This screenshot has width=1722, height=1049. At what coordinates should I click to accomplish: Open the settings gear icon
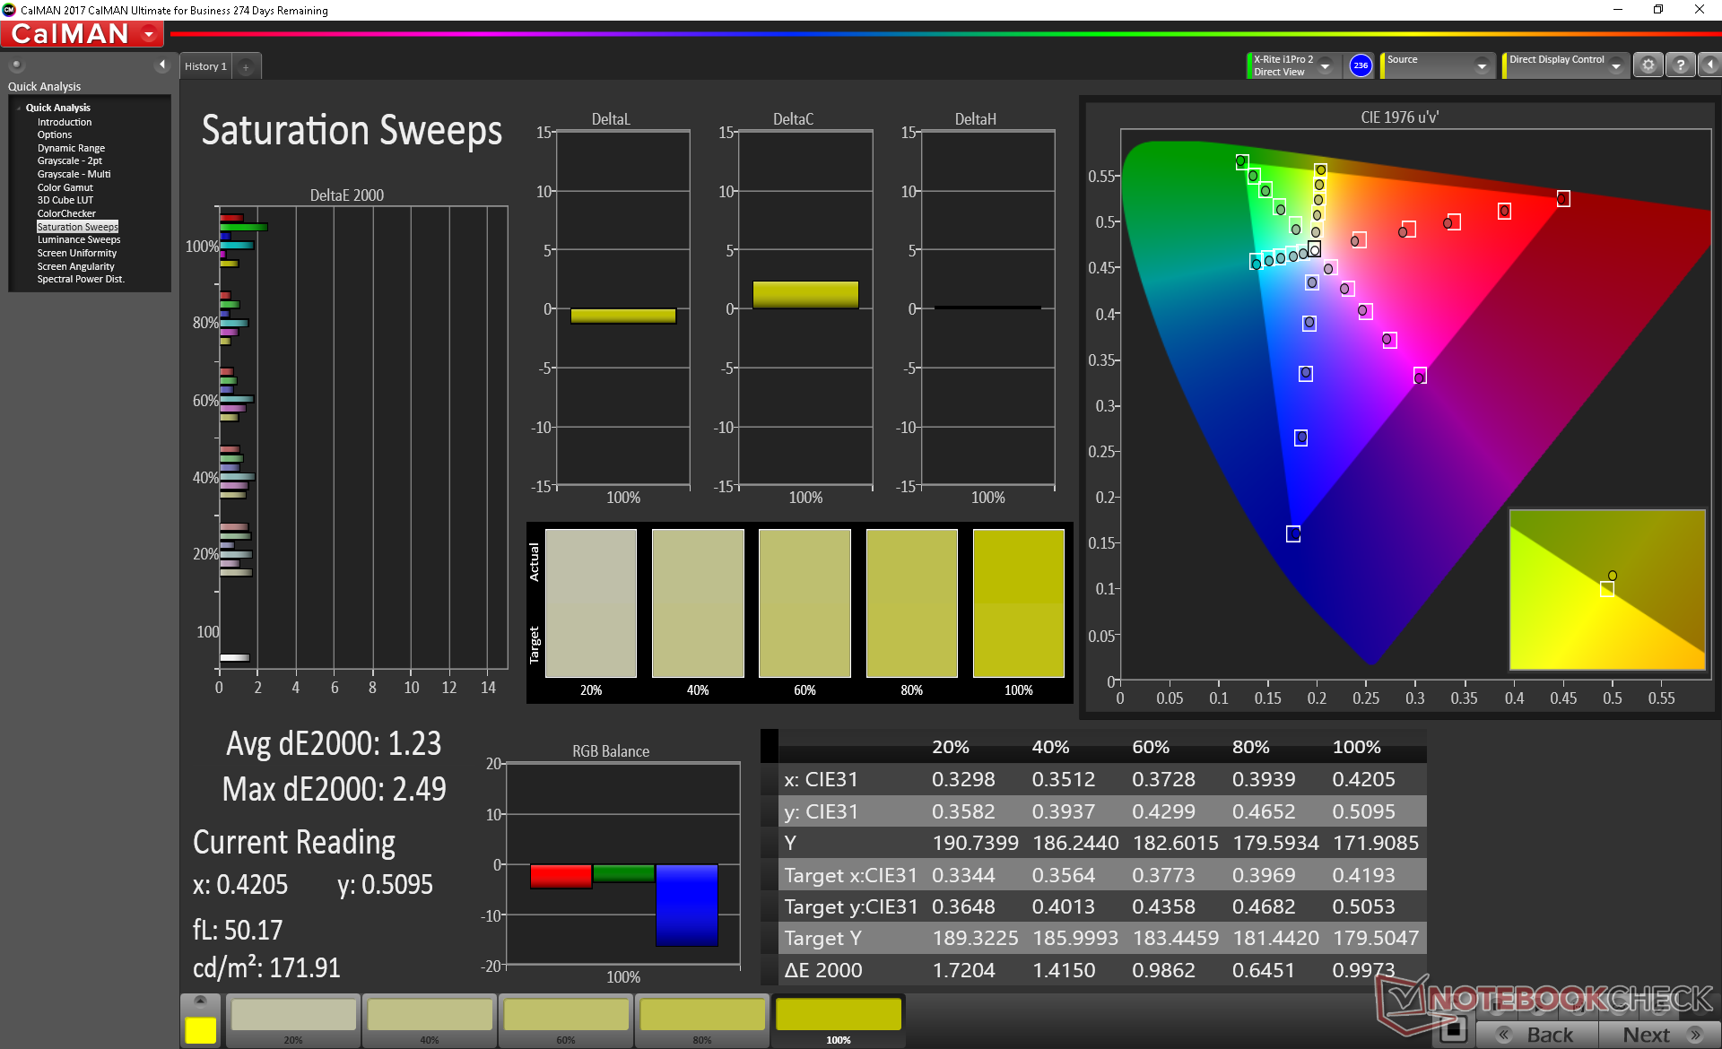click(1648, 65)
